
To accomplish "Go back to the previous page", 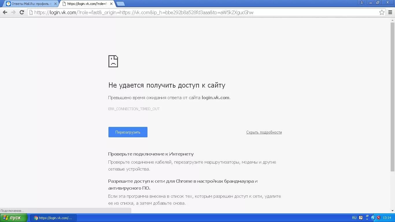I will point(5,12).
